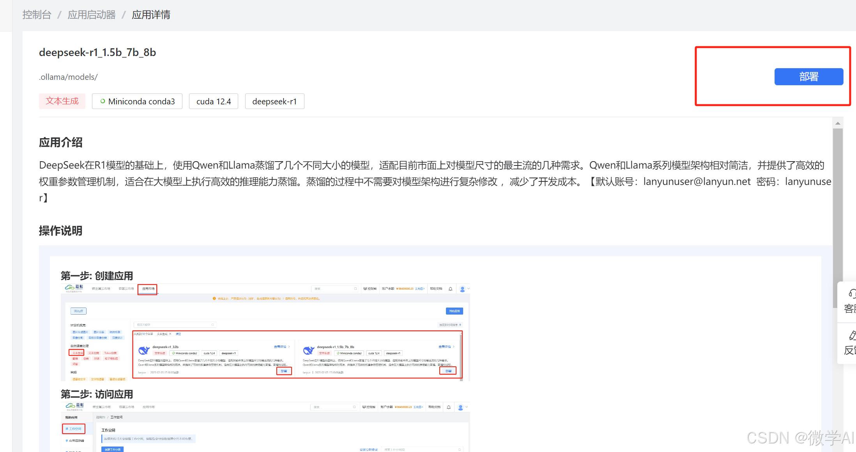Go to 应用启动器 breadcrumb
The image size is (856, 452).
pos(92,15)
